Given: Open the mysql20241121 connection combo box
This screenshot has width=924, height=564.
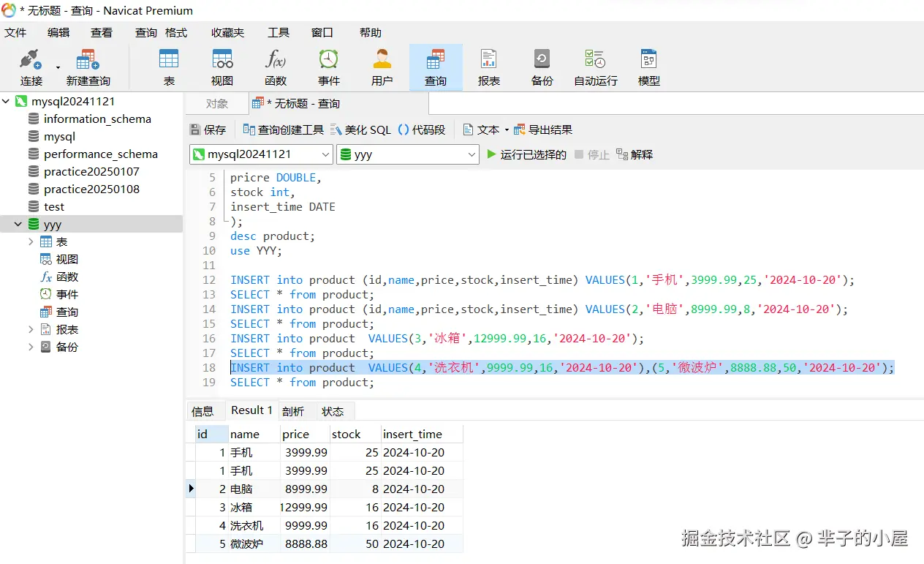Looking at the screenshot, I should tap(261, 154).
